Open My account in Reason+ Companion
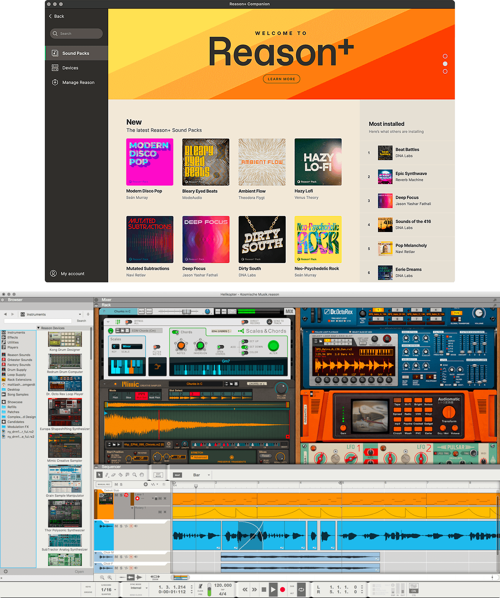This screenshot has width=500, height=598. coord(72,274)
